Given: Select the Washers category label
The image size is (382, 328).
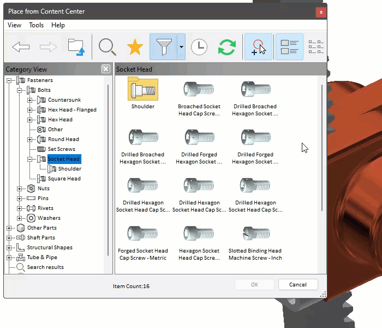Looking at the screenshot, I should pos(49,218).
